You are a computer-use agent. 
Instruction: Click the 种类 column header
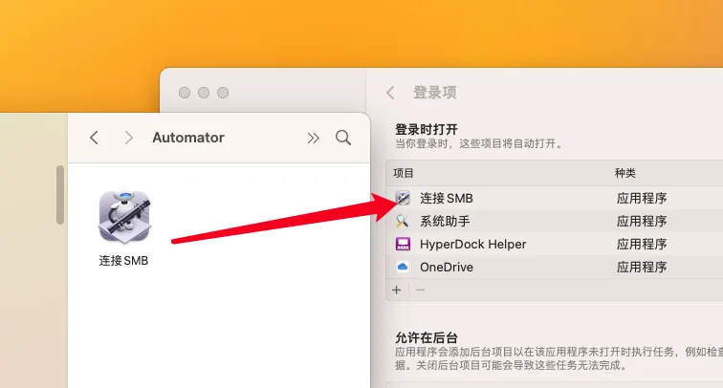pyautogui.click(x=625, y=173)
